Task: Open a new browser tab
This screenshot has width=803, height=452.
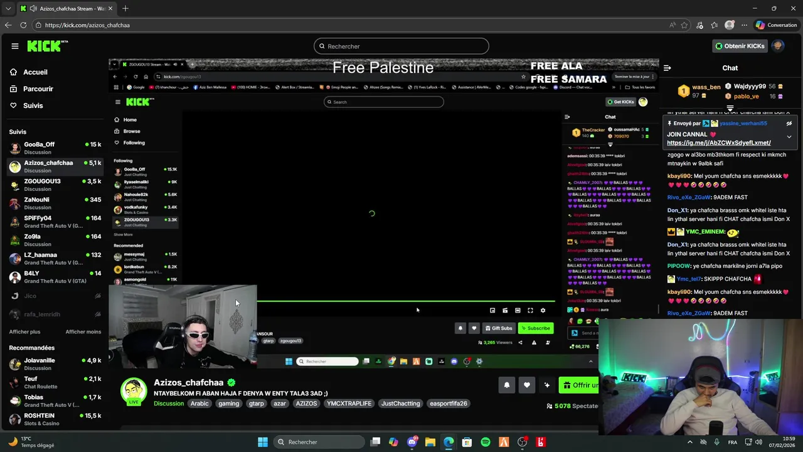Action: tap(125, 8)
